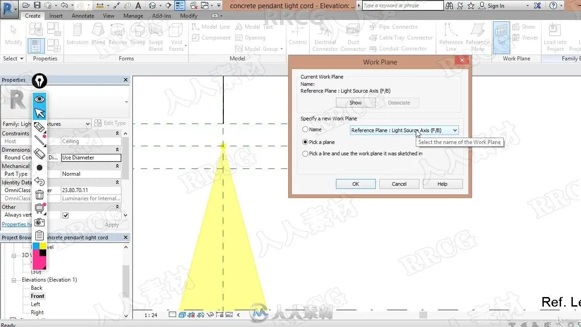The width and height of the screenshot is (581, 327).
Task: Switch to the Create ribbon tab
Action: (33, 16)
